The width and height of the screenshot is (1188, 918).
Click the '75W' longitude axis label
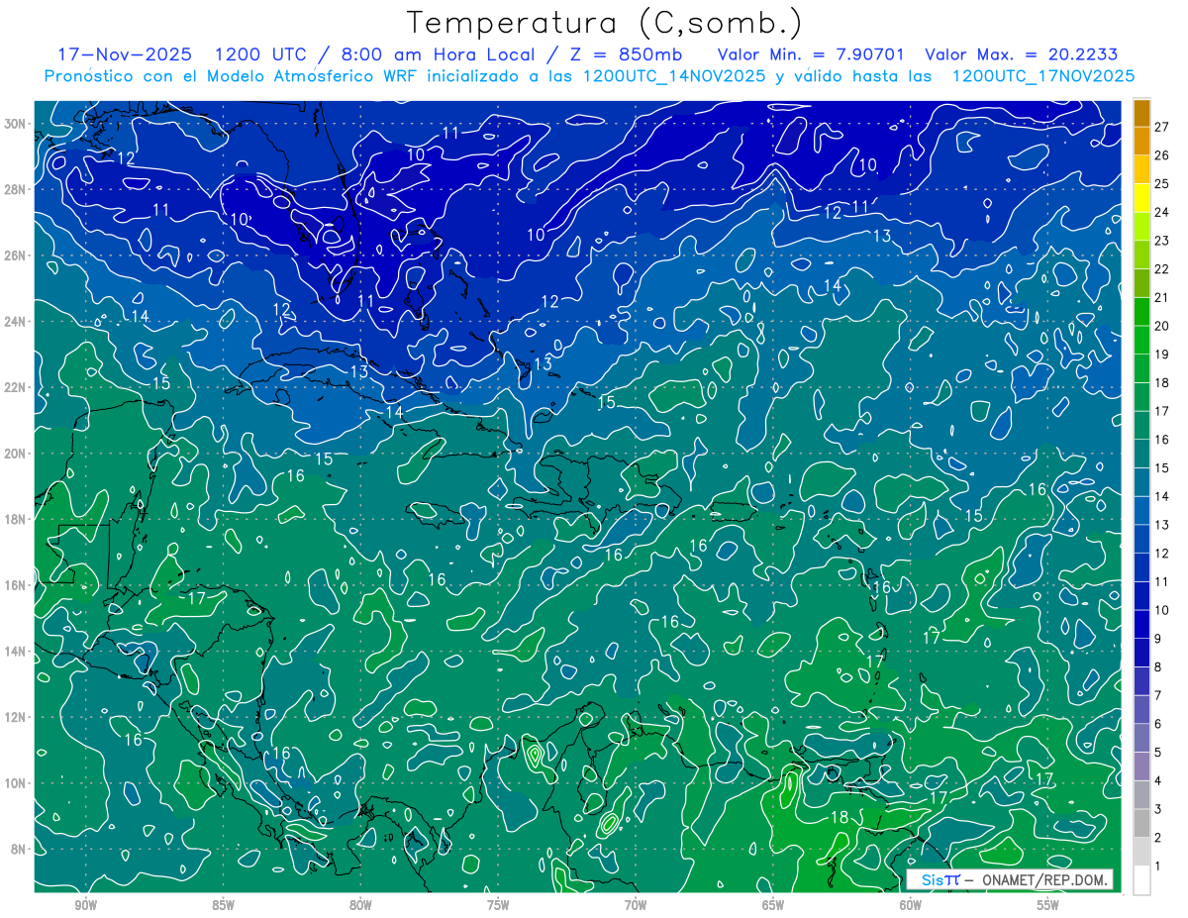point(498,906)
